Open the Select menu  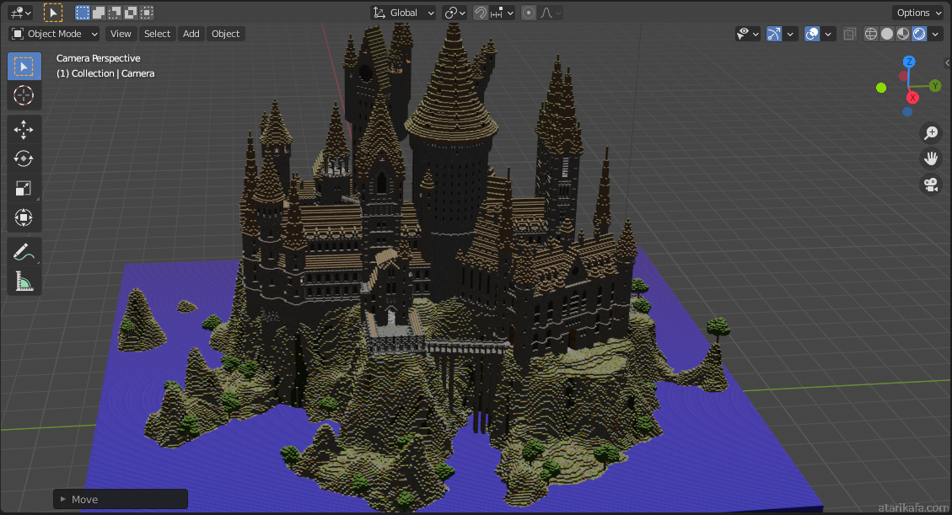(157, 34)
